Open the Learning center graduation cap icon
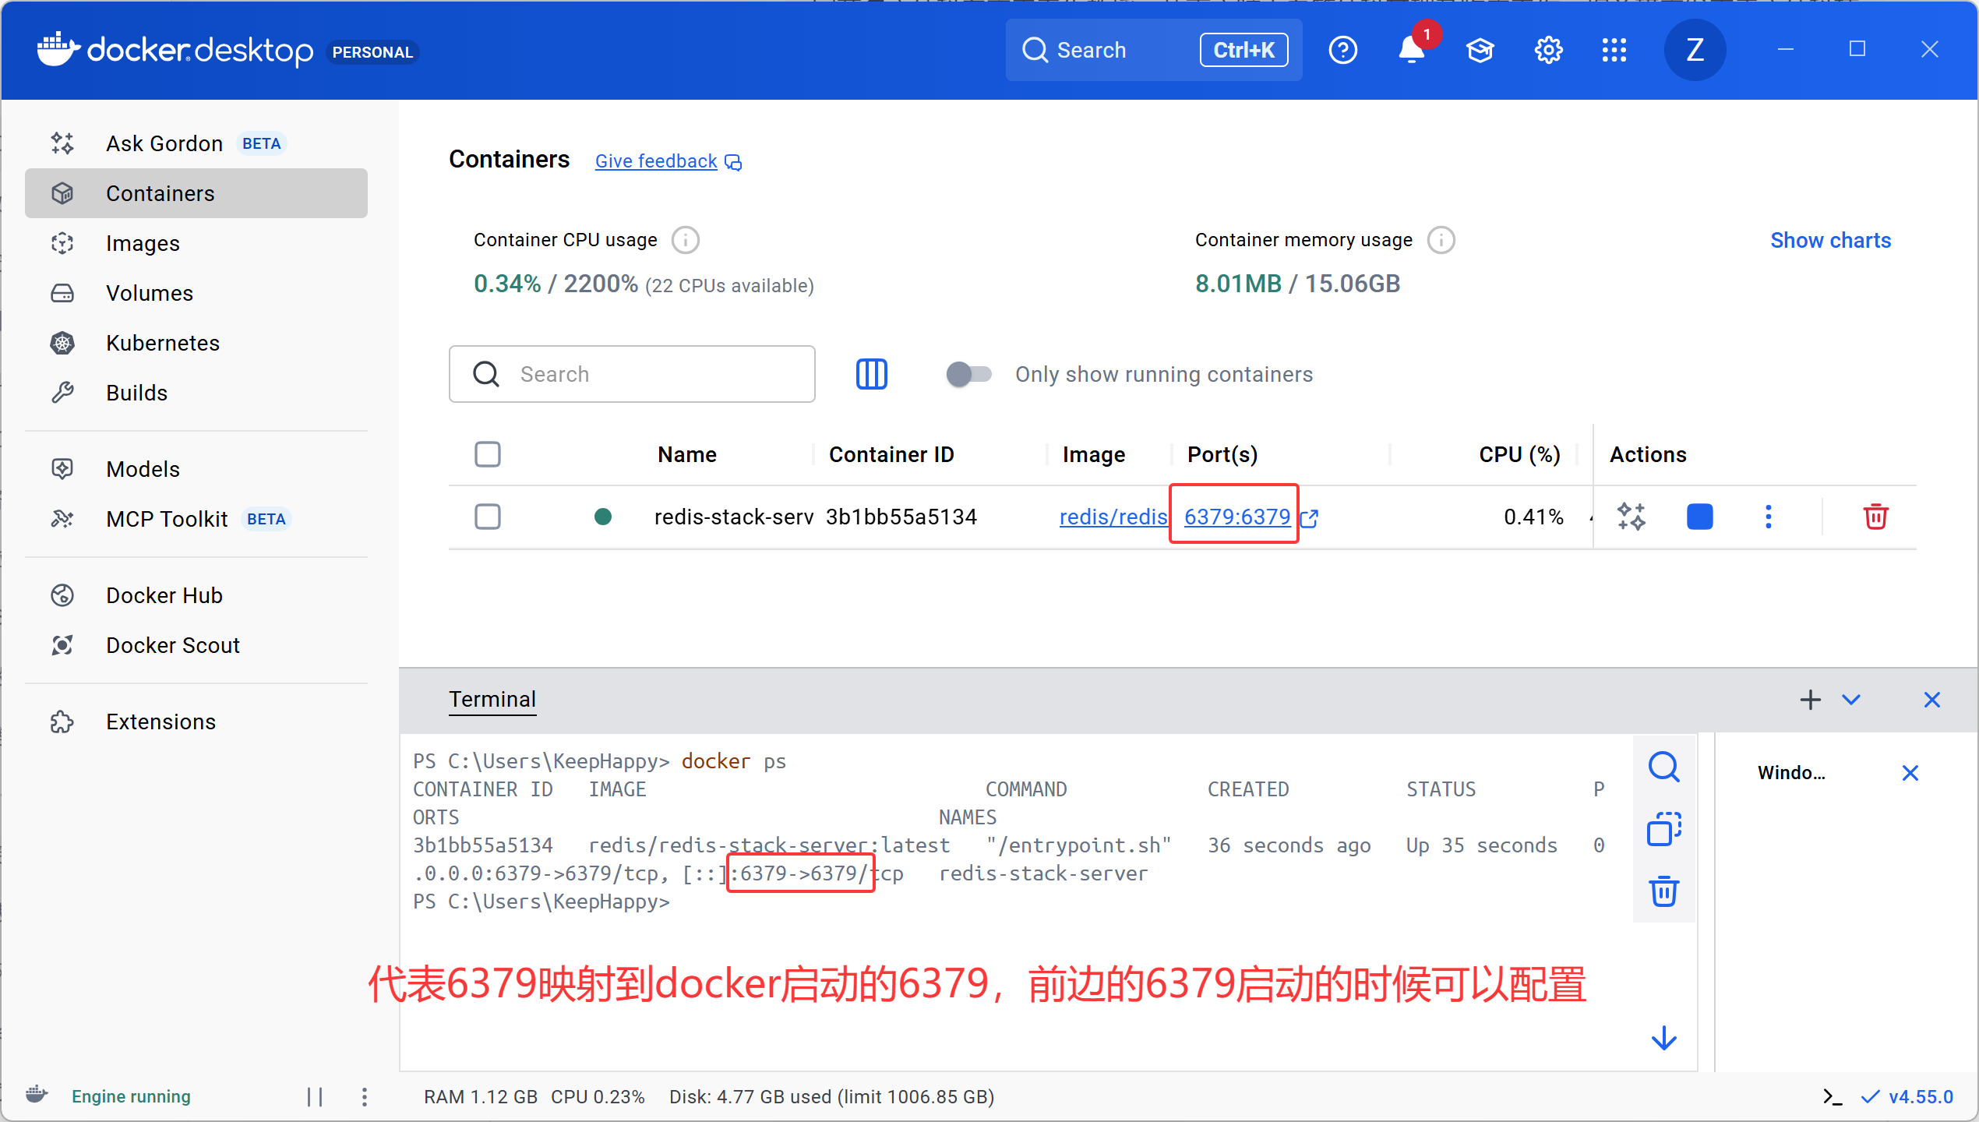 pyautogui.click(x=1480, y=51)
